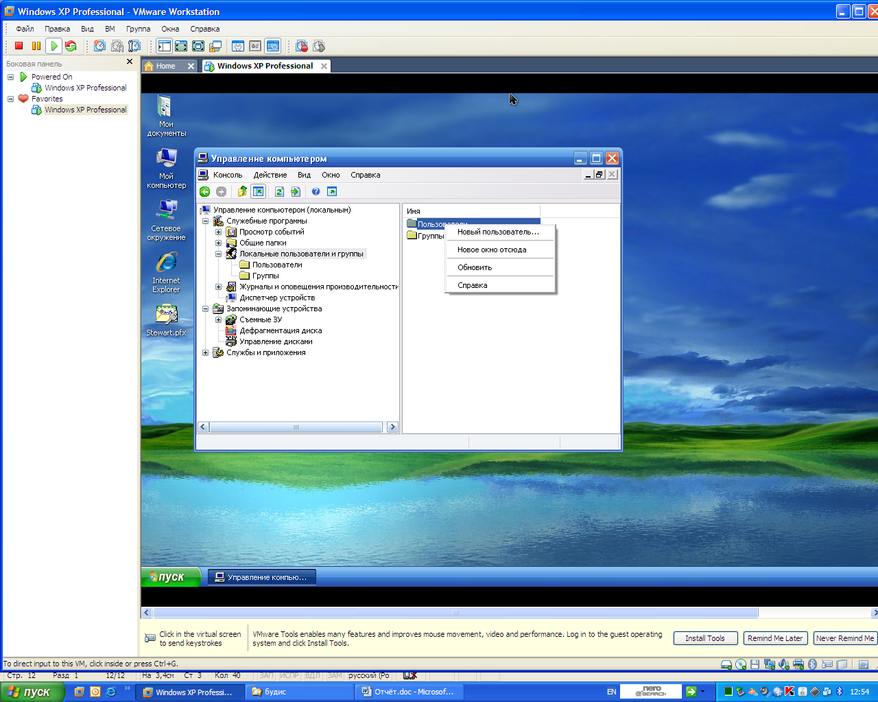
Task: Choose Справка in the context menu
Action: coord(500,285)
